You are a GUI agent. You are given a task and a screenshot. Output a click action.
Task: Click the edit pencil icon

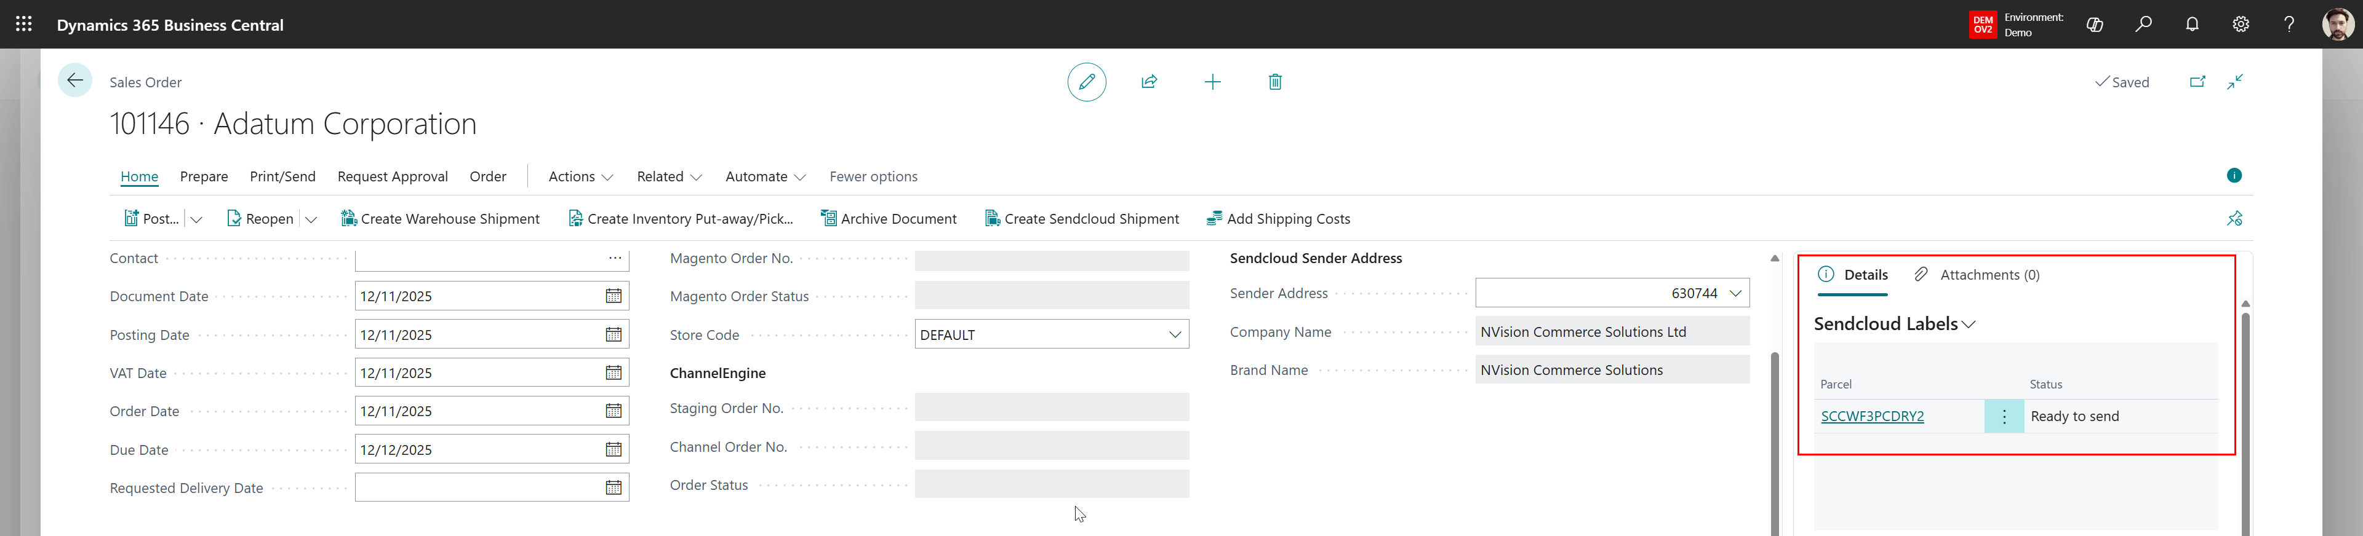(x=1086, y=82)
